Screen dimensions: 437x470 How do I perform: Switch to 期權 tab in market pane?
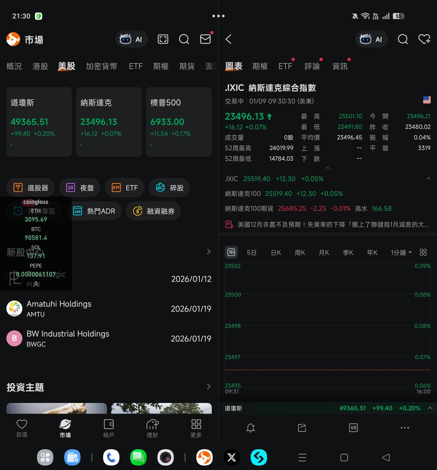161,66
